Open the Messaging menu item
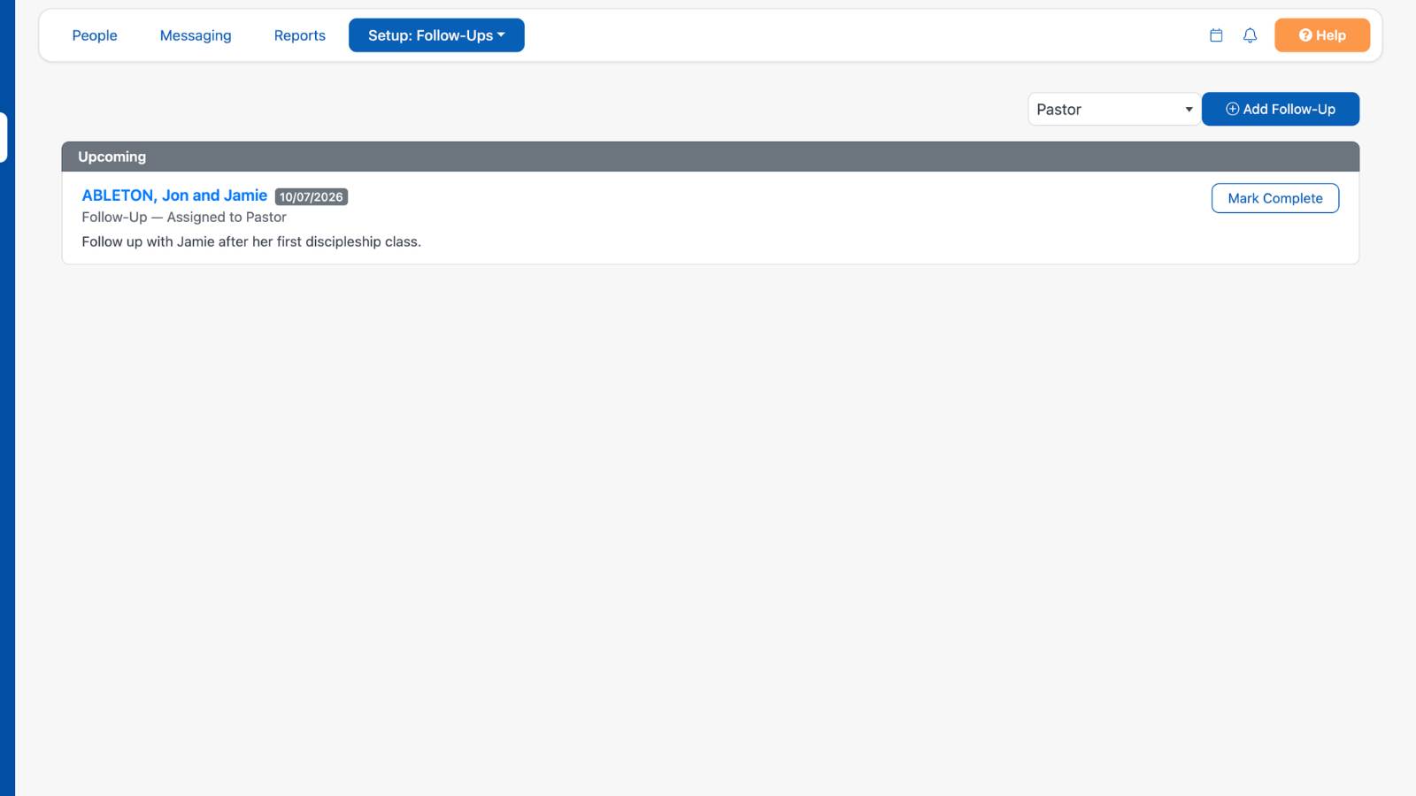Viewport: 1416px width, 796px height. point(196,35)
